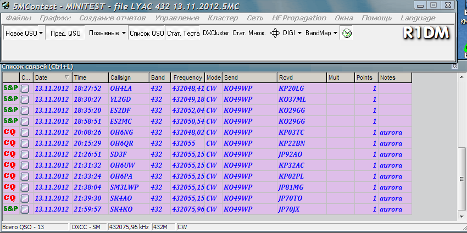This screenshot has width=467, height=233.
Task: Click the clock icon in the toolbar
Action: pos(347,33)
